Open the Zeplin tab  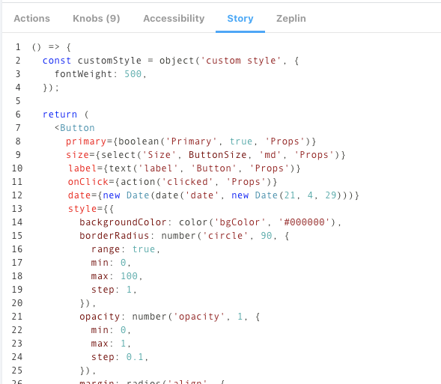click(291, 19)
